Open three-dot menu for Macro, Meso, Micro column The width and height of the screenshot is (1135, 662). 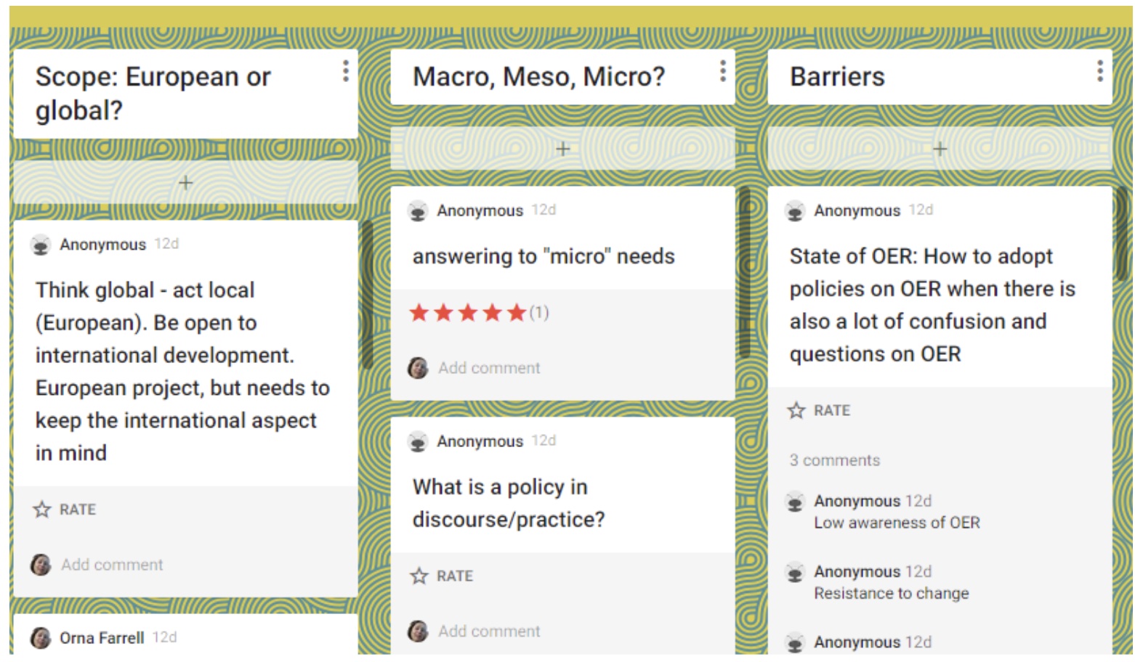point(722,70)
